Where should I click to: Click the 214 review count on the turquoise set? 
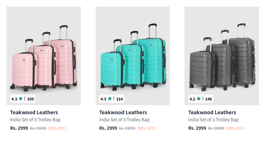click(119, 99)
